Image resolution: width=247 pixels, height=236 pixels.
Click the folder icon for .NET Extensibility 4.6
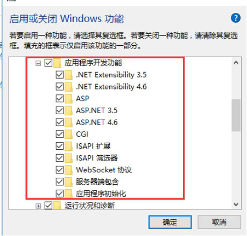[x=68, y=87]
